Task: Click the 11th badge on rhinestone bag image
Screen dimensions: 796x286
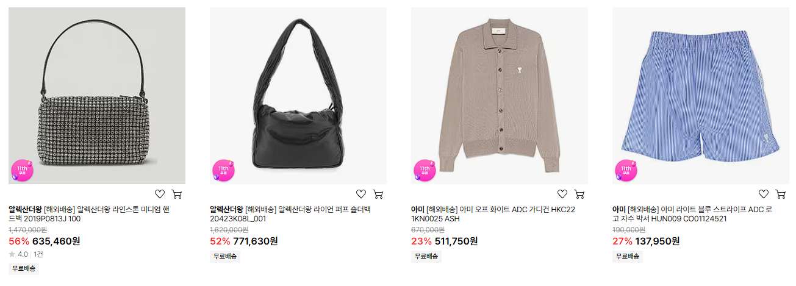Action: click(22, 170)
